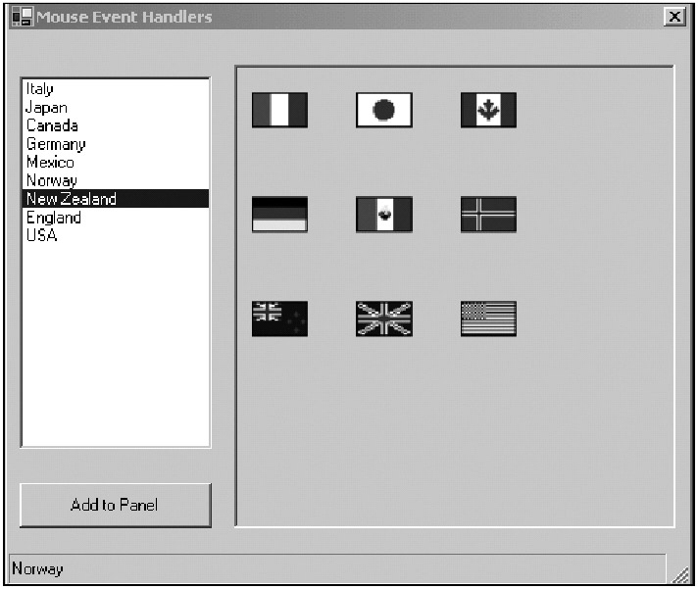Screen dimensions: 698x589
Task: Select USA in the country list
Action: coord(41,235)
